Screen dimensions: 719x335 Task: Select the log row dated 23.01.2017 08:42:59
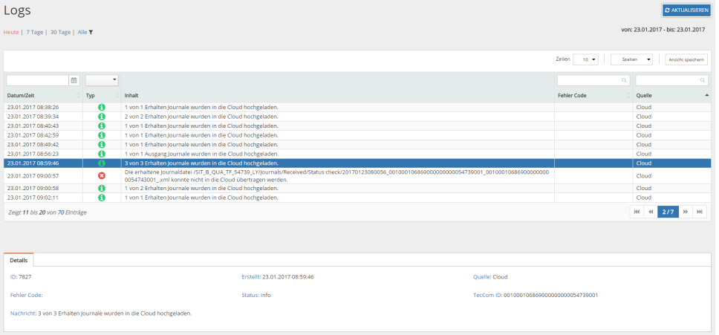[357, 135]
